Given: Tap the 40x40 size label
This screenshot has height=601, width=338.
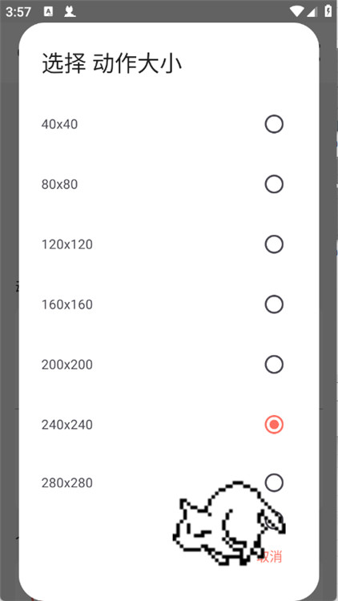Looking at the screenshot, I should [x=59, y=124].
